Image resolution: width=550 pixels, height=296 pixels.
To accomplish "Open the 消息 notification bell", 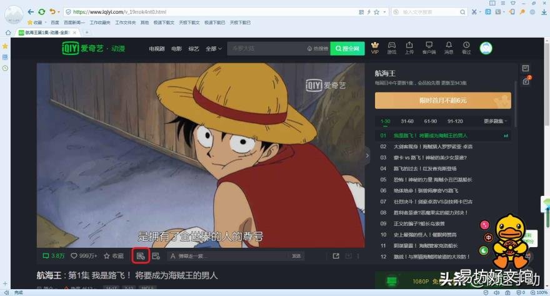I will tap(449, 48).
